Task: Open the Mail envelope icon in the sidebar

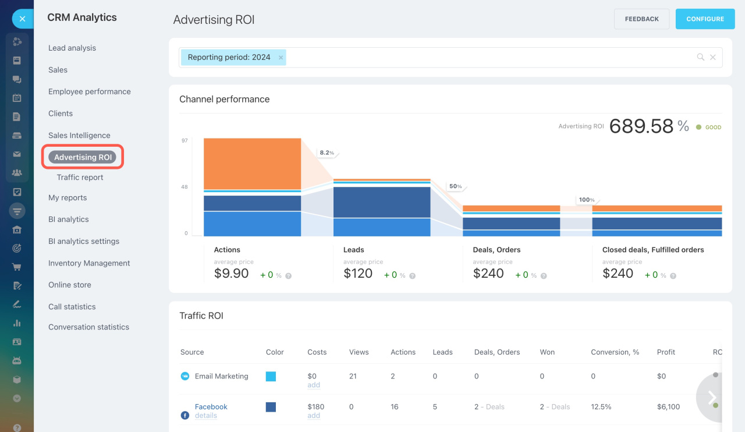Action: click(x=17, y=154)
